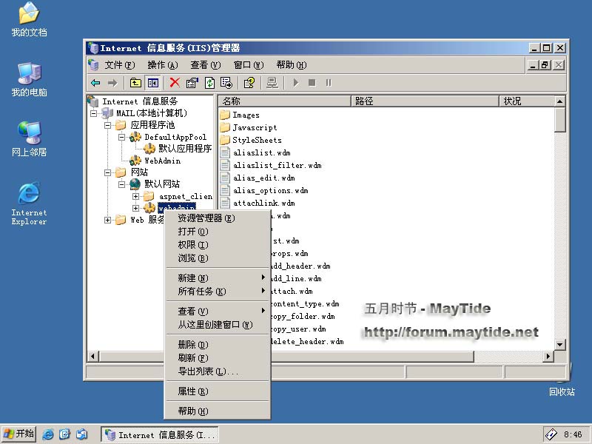
Task: Open the 新建(N) submenu
Action: 192,278
